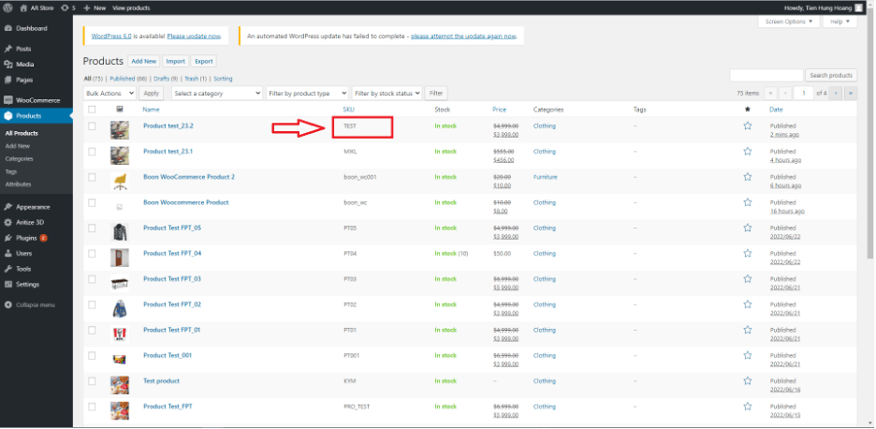The width and height of the screenshot is (876, 429).
Task: Select checkbox for Product Test FPT_03
Action: pyautogui.click(x=92, y=279)
